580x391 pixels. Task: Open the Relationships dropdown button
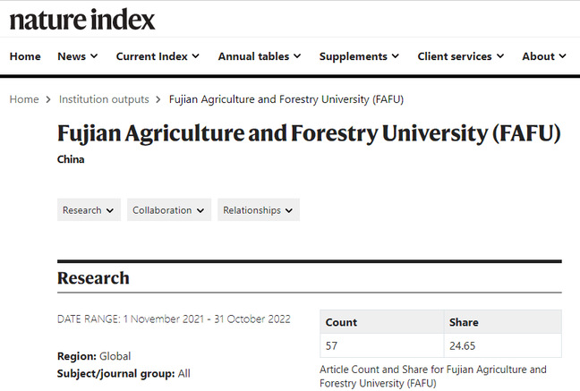pyautogui.click(x=259, y=210)
